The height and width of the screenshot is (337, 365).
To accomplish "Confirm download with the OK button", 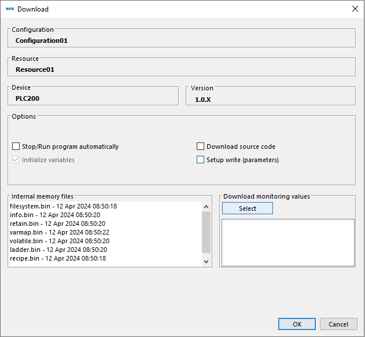I will pyautogui.click(x=297, y=324).
